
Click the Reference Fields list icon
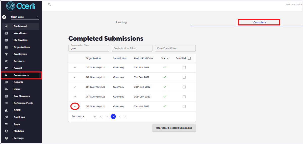coord(7,103)
